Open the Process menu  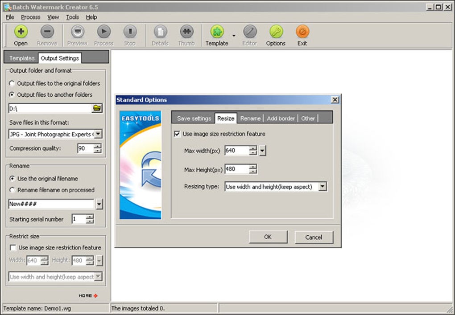click(30, 17)
